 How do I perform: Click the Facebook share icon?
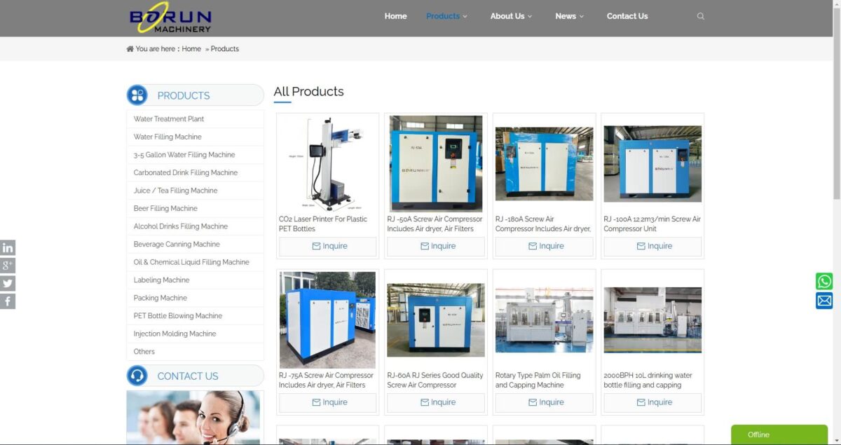(8, 300)
